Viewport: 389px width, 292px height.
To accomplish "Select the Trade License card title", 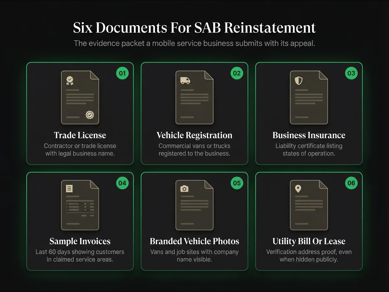I will point(80,135).
